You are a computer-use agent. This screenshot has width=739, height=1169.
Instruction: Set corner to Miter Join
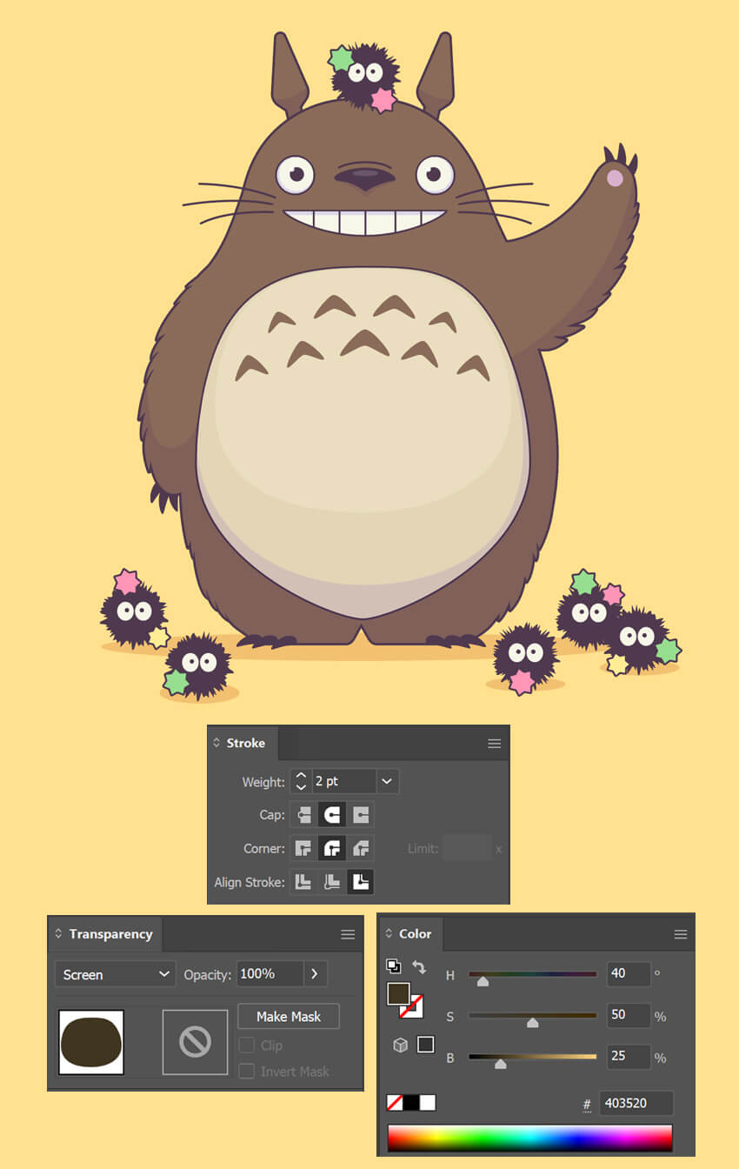point(303,848)
